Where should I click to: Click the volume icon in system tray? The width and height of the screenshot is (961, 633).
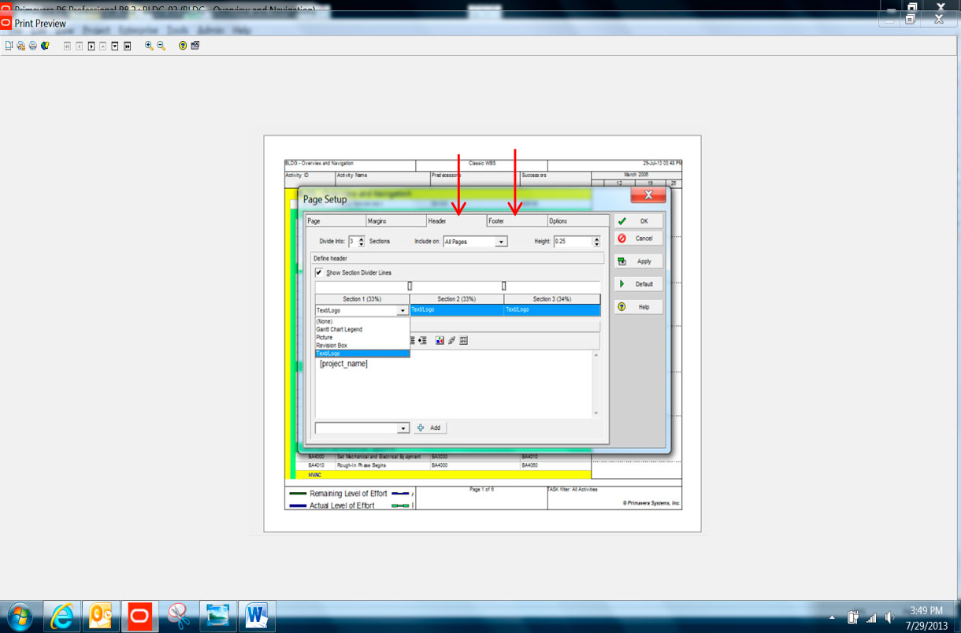[x=889, y=617]
